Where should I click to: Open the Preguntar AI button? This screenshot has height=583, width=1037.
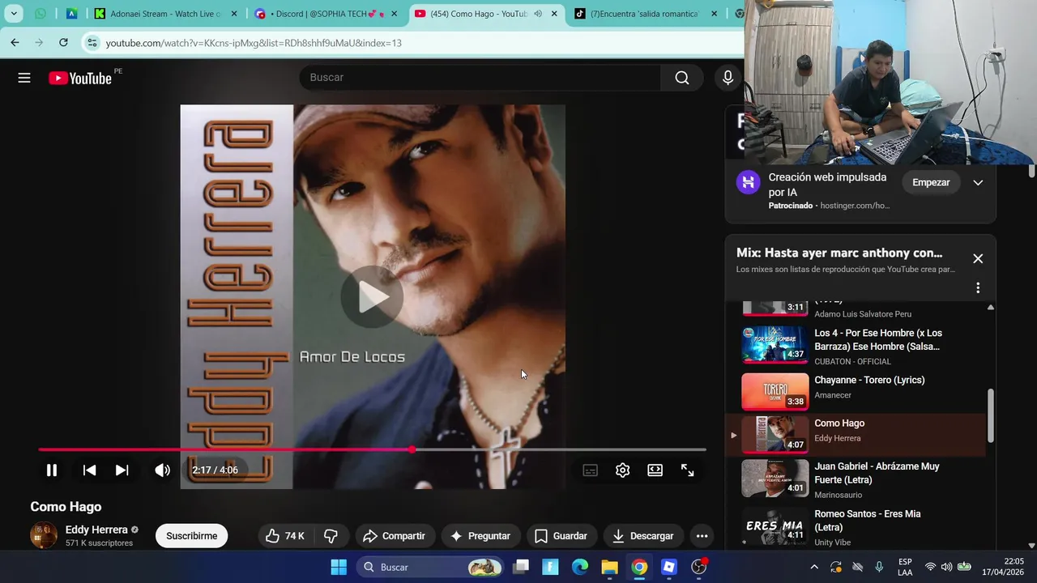pyautogui.click(x=480, y=536)
